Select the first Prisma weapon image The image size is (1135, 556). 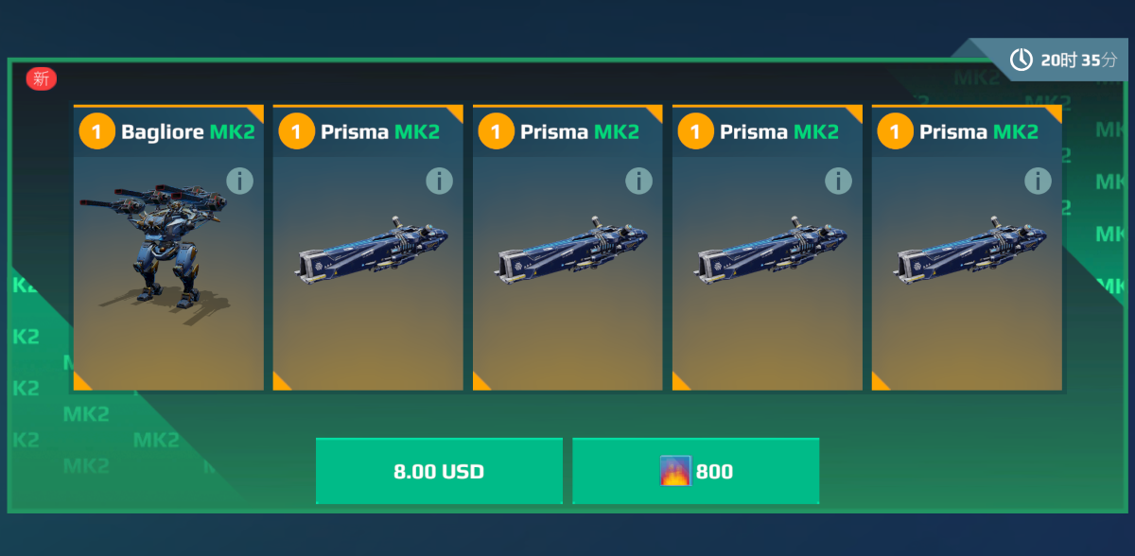click(x=373, y=251)
